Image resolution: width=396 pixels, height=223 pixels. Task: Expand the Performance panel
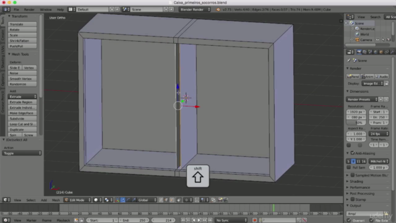[359, 187]
